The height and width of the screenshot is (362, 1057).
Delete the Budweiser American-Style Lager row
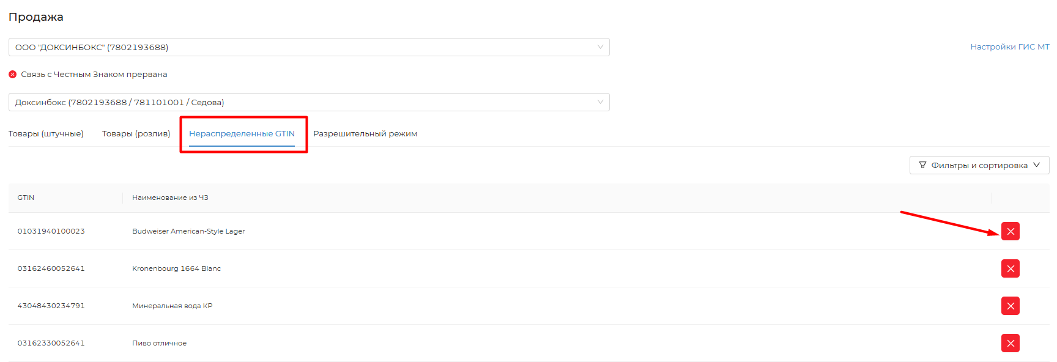[1010, 231]
